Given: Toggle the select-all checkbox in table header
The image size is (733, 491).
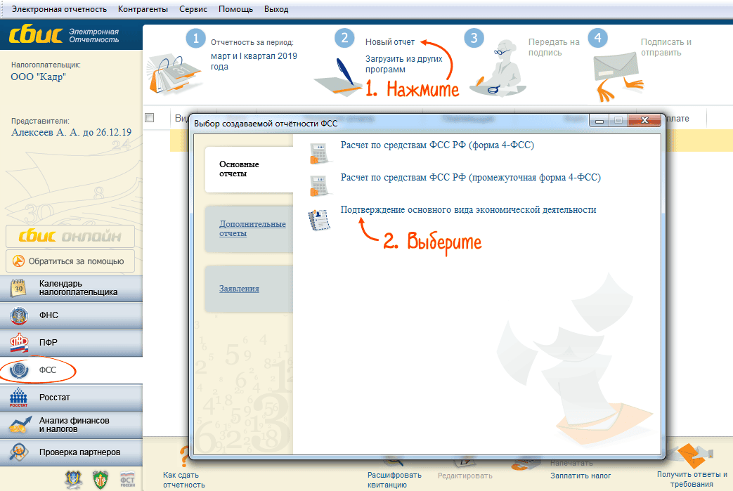Looking at the screenshot, I should 149,118.
